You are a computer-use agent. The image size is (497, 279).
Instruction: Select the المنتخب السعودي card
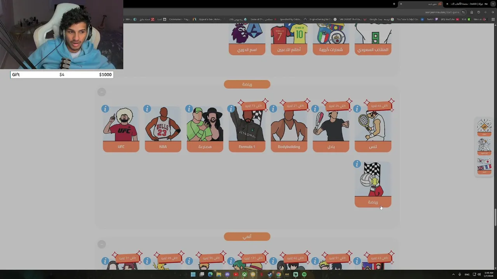click(373, 39)
